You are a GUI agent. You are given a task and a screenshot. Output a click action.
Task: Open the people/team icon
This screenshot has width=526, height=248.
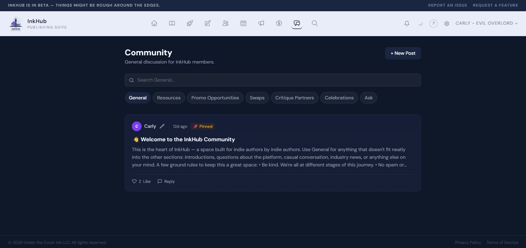[x=226, y=23]
